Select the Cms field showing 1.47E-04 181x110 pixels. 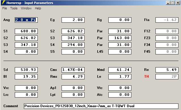click(73, 70)
